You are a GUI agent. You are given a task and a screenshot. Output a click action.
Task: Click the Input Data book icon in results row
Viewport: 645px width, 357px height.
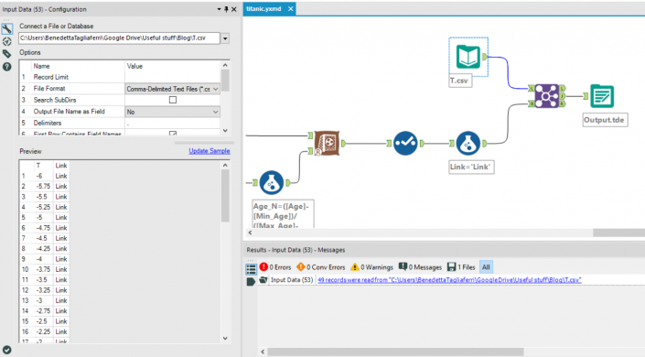pyautogui.click(x=263, y=280)
